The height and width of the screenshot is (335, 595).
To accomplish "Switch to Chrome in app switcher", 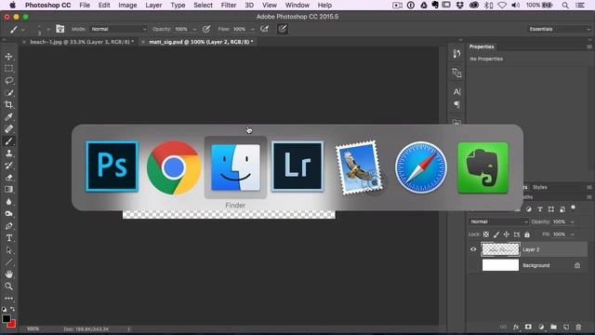I will coord(174,167).
